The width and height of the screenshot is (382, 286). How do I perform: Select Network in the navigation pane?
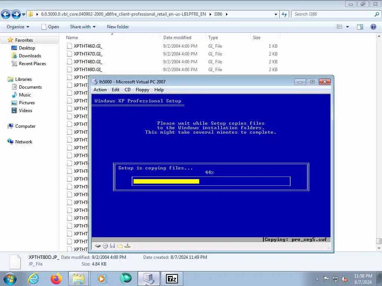(x=24, y=142)
